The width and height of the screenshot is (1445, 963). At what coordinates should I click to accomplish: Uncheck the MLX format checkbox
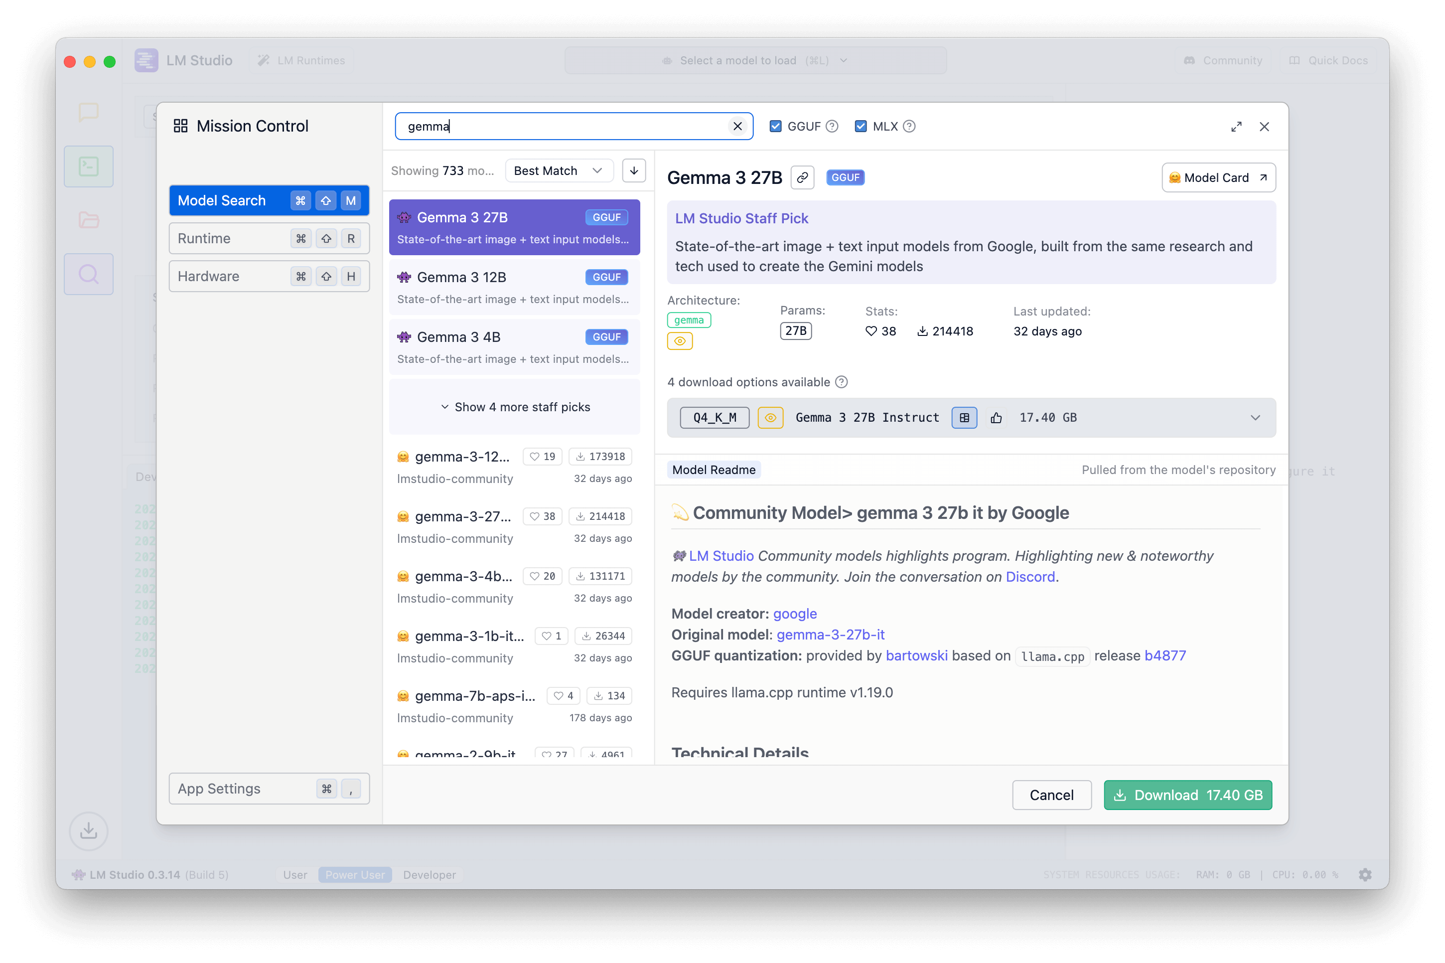860,127
